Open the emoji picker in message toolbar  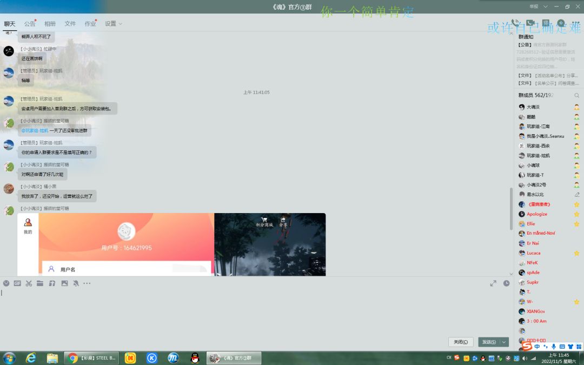(6, 283)
